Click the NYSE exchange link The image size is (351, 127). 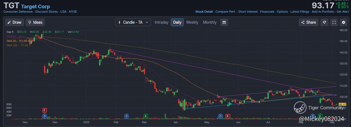73,12
